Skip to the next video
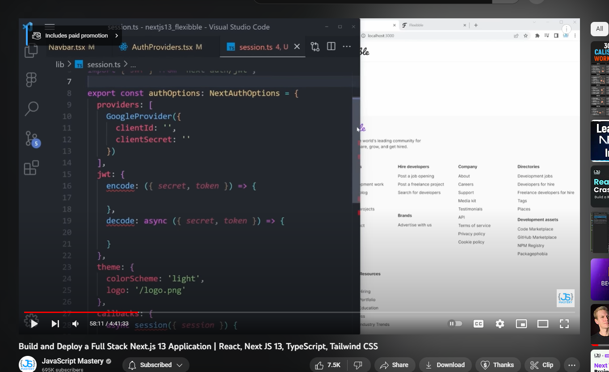 pos(55,324)
